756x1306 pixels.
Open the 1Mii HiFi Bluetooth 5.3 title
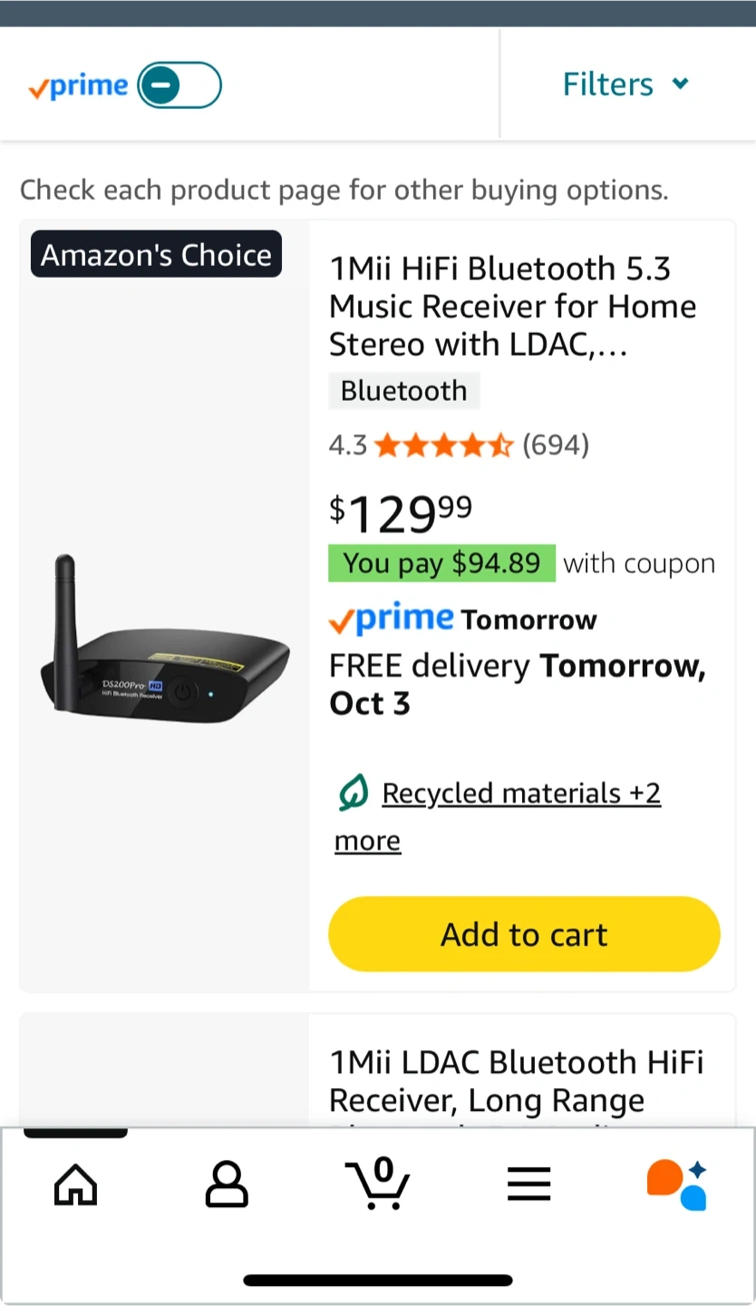pyautogui.click(x=512, y=307)
